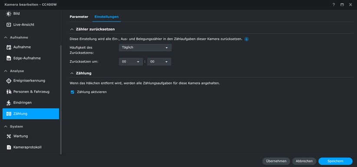Collapse the Zählung settings section
The width and height of the screenshot is (357, 167).
pyautogui.click(x=72, y=73)
